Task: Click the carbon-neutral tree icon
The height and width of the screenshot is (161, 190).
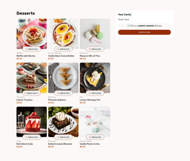Action: pyautogui.click(x=128, y=26)
